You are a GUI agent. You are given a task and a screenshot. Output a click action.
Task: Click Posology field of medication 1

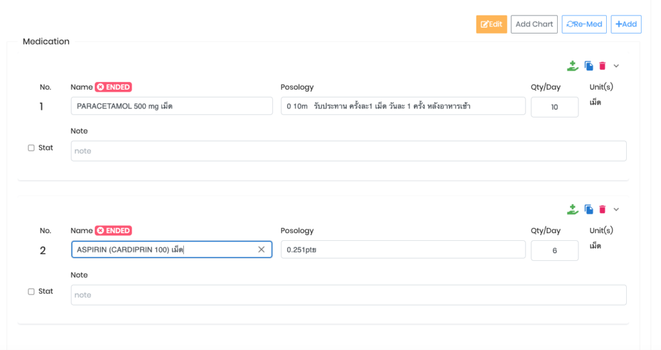[403, 107]
